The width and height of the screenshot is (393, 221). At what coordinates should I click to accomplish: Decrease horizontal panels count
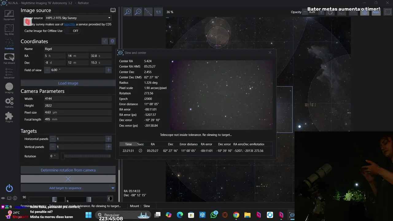click(x=53, y=139)
